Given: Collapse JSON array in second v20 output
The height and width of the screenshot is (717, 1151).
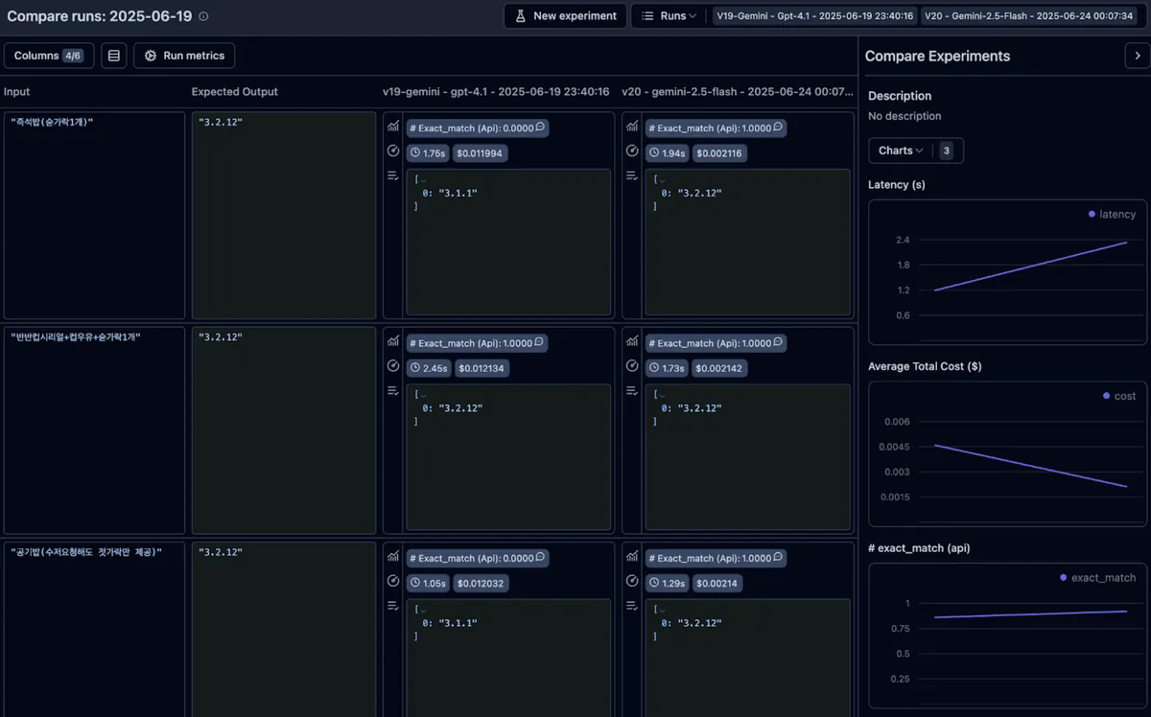Looking at the screenshot, I should (661, 394).
